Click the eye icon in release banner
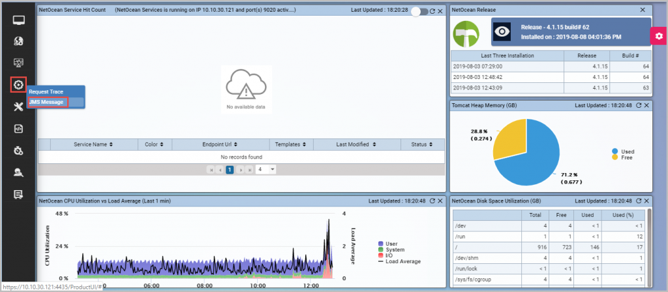The image size is (668, 292). point(503,32)
